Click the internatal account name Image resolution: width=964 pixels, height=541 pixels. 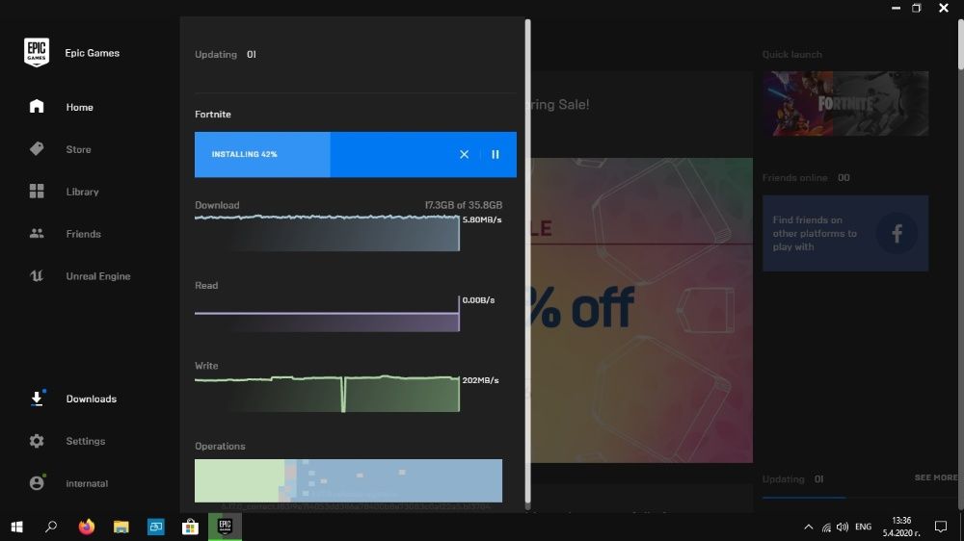87,483
